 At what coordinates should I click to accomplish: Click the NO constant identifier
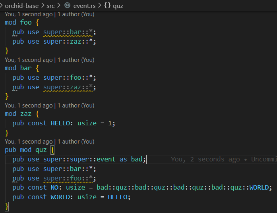[54, 188]
